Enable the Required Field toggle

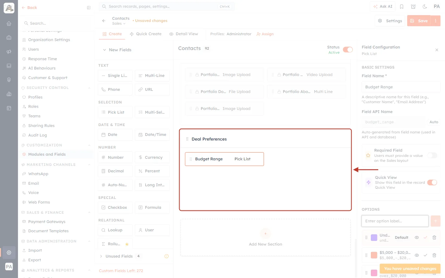432,155
